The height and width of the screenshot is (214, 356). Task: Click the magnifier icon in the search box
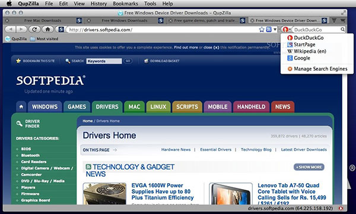(x=342, y=29)
